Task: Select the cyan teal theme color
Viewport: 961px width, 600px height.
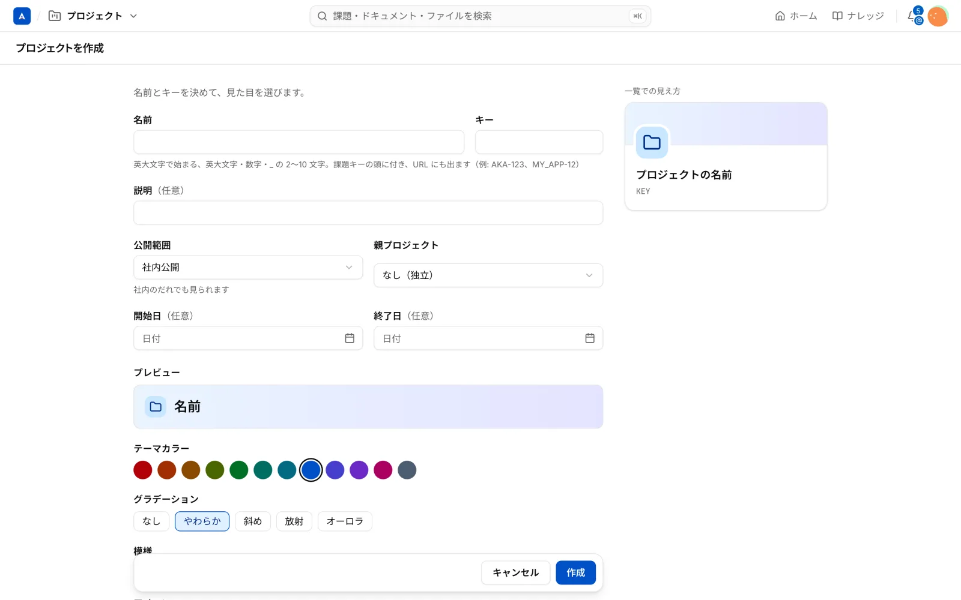Action: coord(287,470)
